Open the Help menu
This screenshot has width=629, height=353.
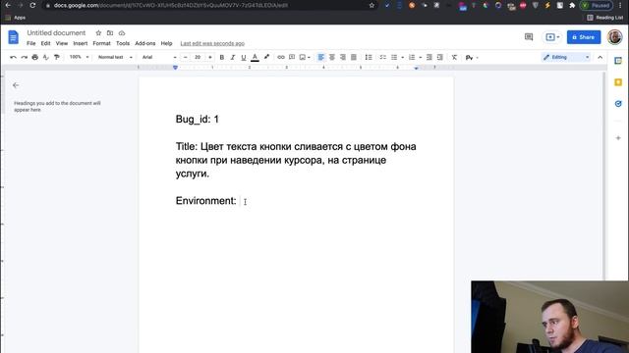[166, 43]
